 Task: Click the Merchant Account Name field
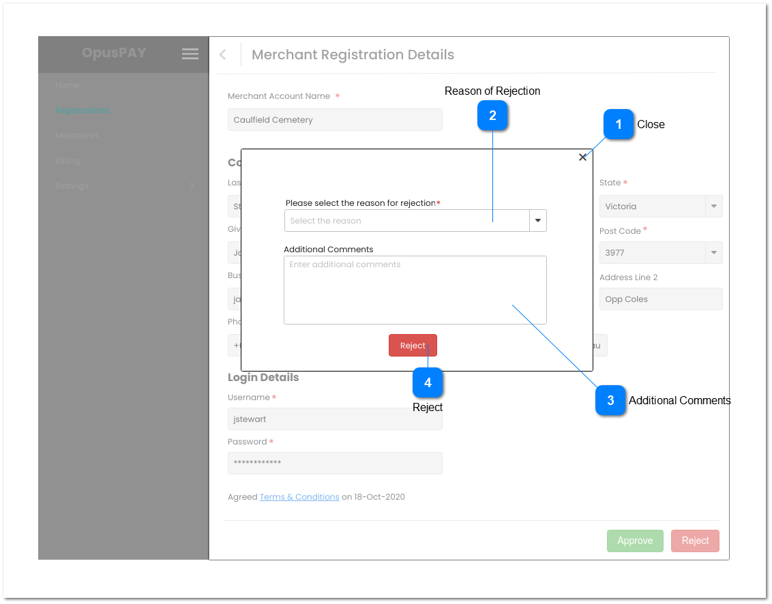tap(335, 119)
